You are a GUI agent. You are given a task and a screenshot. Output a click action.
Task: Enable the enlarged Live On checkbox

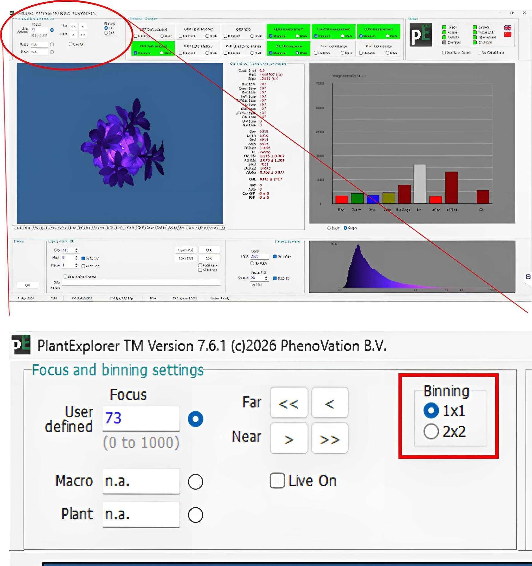[x=277, y=481]
